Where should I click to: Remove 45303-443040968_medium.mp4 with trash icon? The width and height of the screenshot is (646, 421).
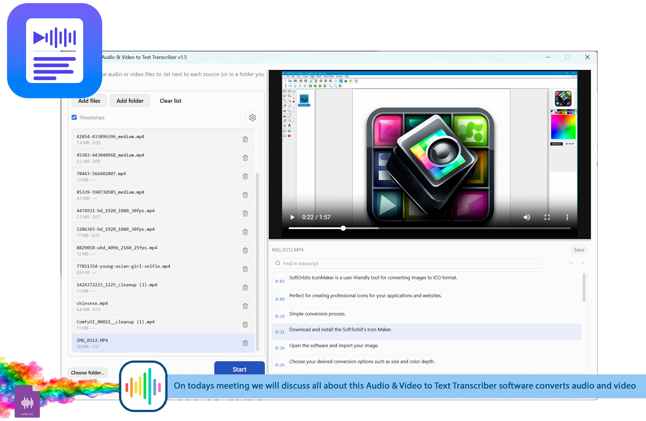tap(245, 158)
